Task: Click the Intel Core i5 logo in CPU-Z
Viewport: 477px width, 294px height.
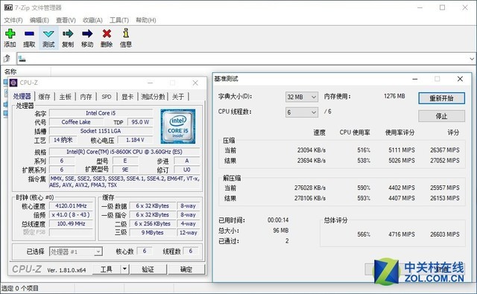Action: pos(178,127)
